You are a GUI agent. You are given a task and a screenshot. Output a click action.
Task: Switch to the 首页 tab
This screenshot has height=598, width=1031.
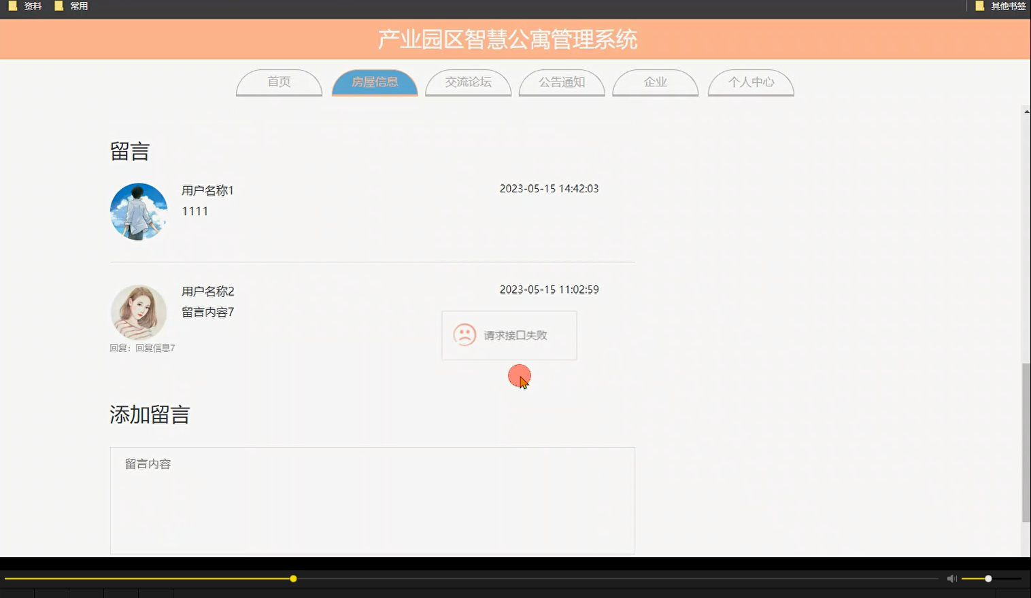tap(279, 82)
